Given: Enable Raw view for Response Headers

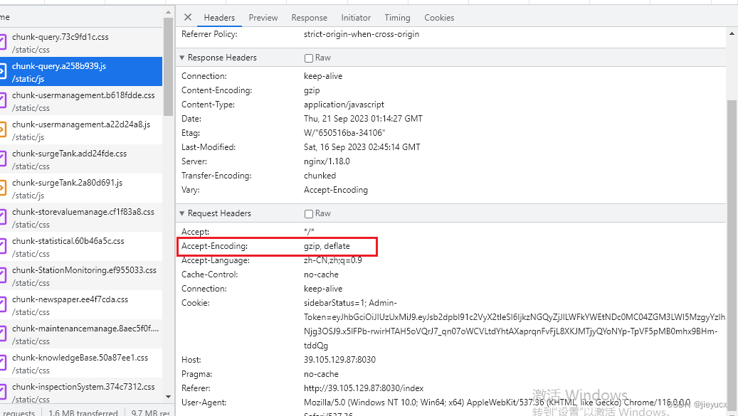Looking at the screenshot, I should 309,58.
